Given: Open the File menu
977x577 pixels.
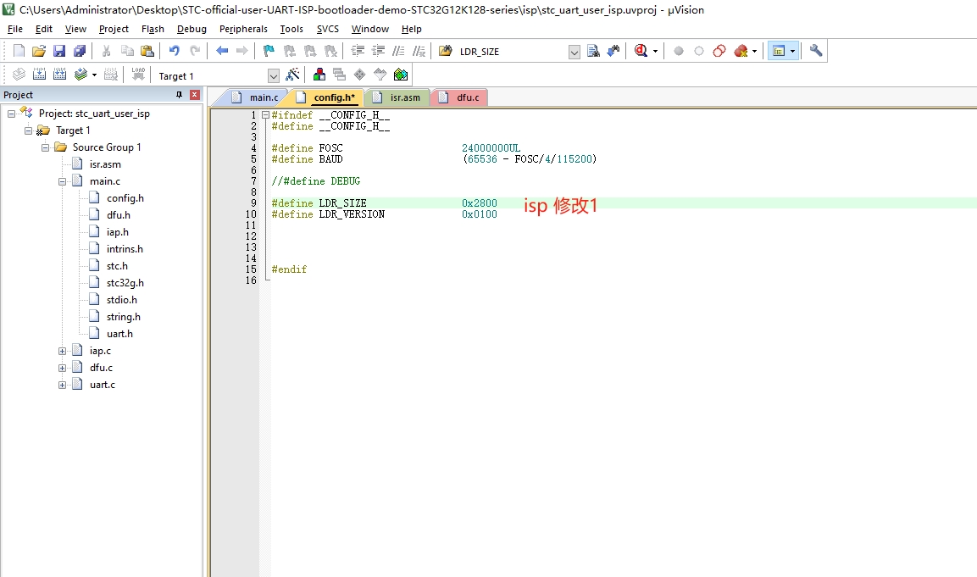Looking at the screenshot, I should (x=15, y=29).
